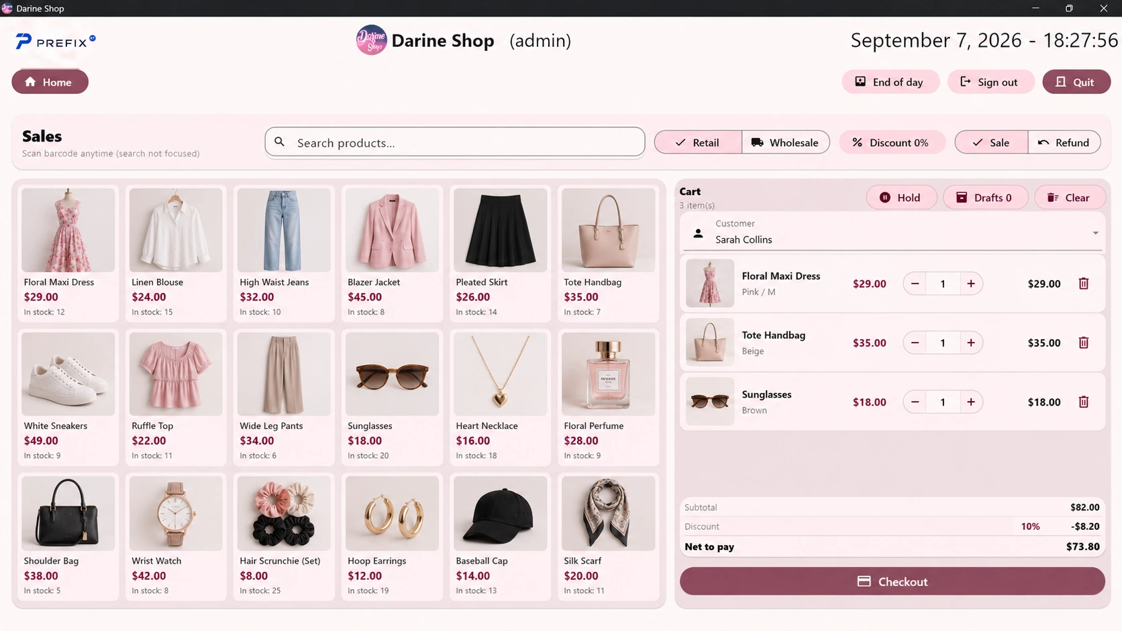Sign out of admin account
The width and height of the screenshot is (1122, 631).
tap(990, 82)
